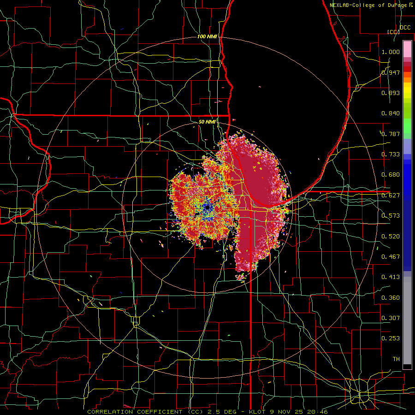Viewport: 415px width, 415px height.
Task: Click the CORRELATION COEFFICIENT caption text
Action: [x=135, y=412]
